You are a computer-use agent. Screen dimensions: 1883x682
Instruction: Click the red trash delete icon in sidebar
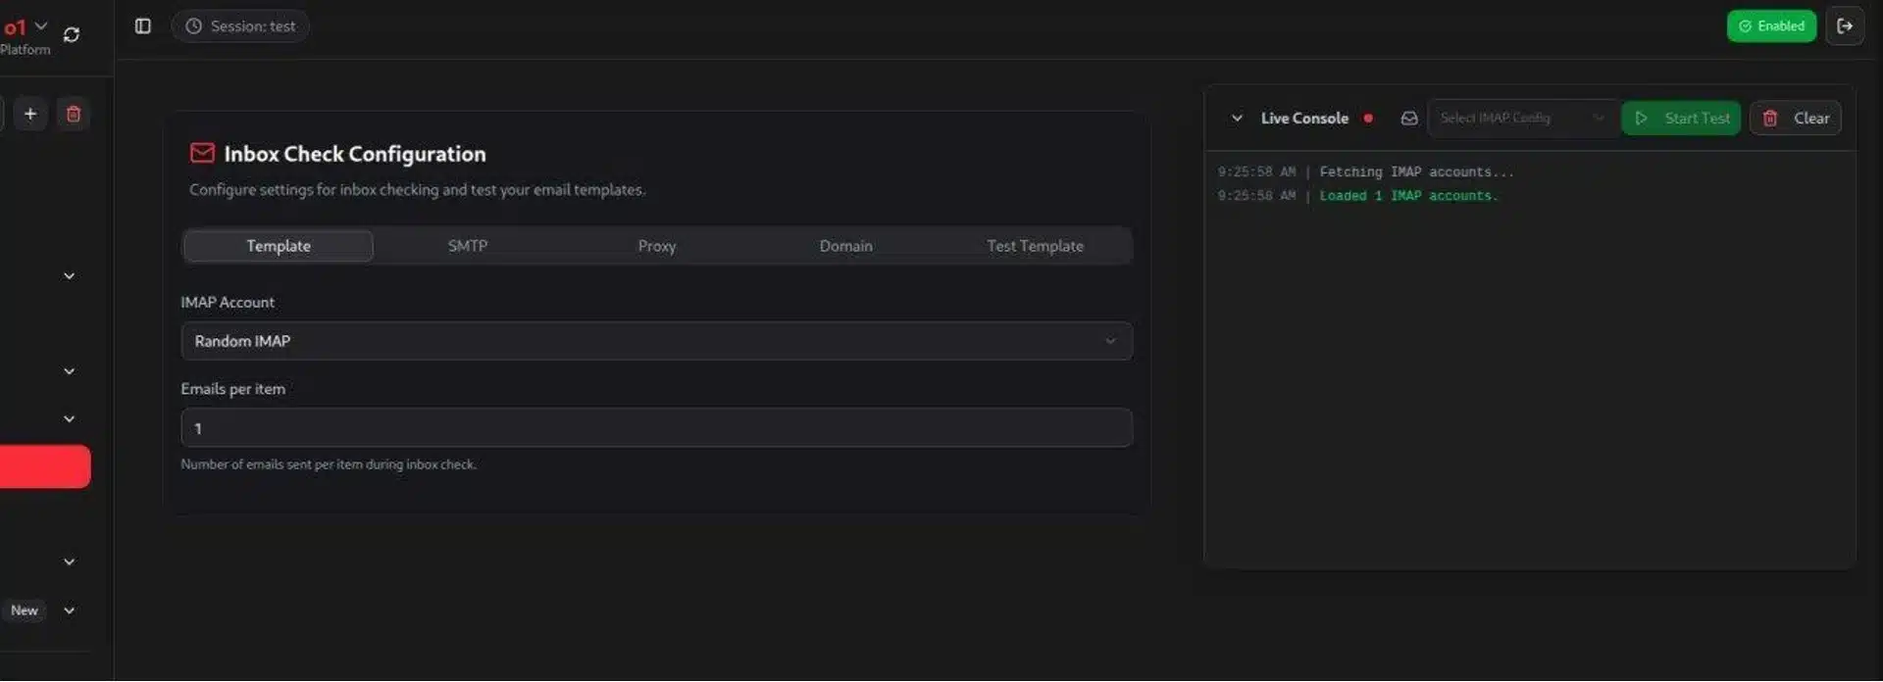pos(74,115)
